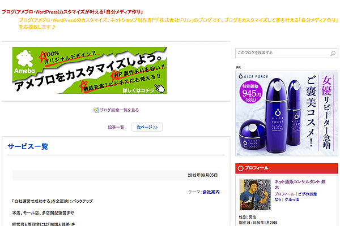340x226 pixels.
Task: Click the PR label above ad
Action: click(x=239, y=67)
